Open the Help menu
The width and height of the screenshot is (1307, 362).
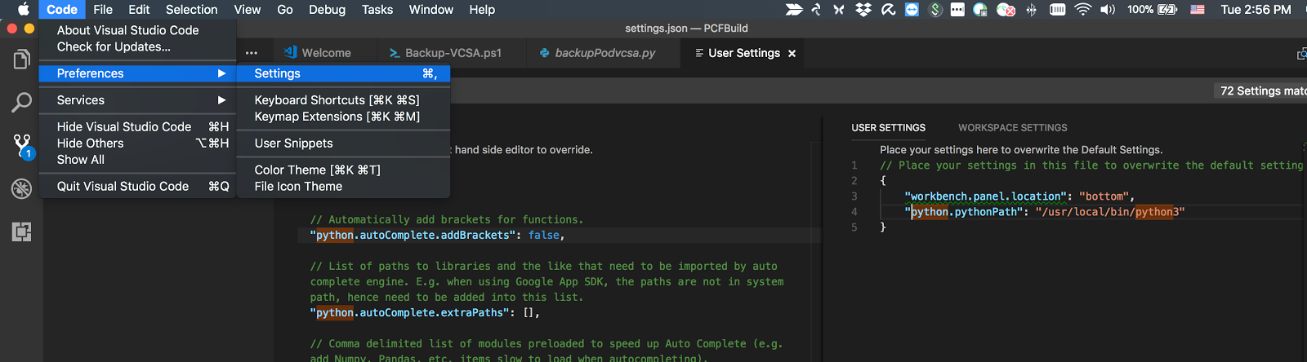[x=482, y=10]
